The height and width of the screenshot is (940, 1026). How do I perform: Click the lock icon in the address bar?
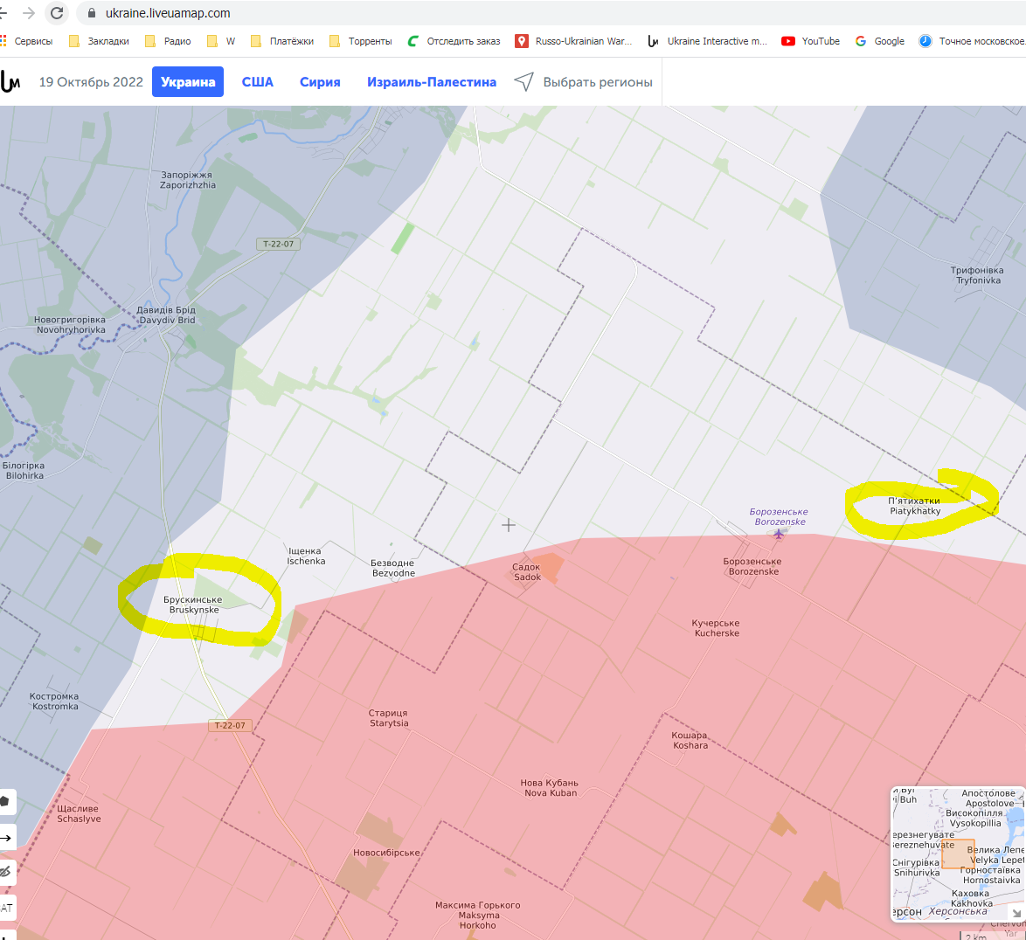(92, 13)
